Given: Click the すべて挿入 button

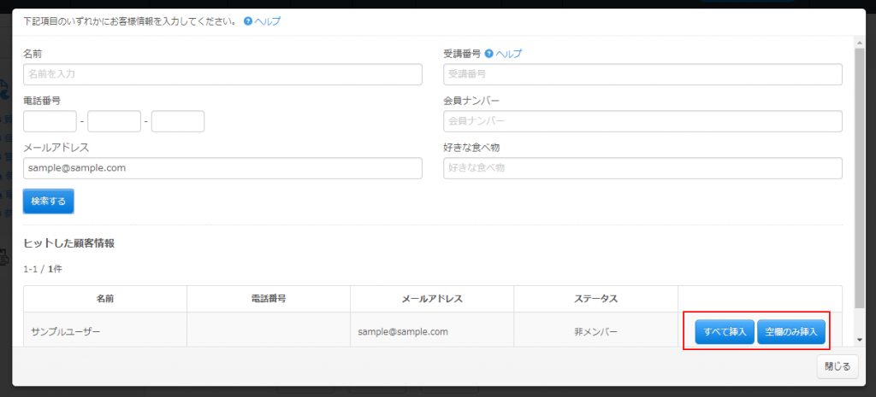Looking at the screenshot, I should coord(725,331).
